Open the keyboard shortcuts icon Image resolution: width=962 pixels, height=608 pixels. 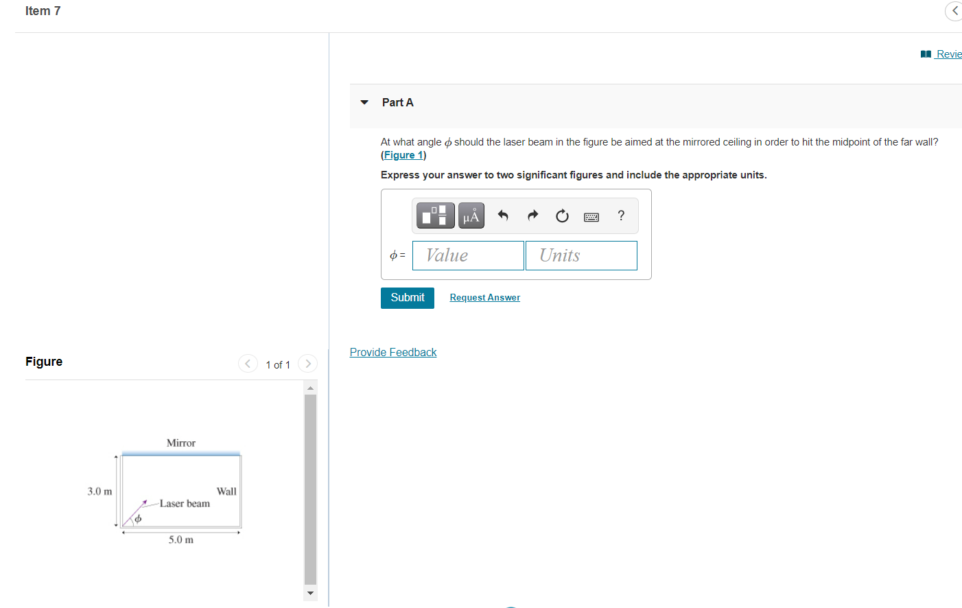(x=591, y=217)
